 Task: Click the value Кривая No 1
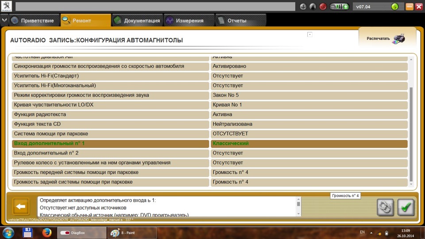point(309,105)
